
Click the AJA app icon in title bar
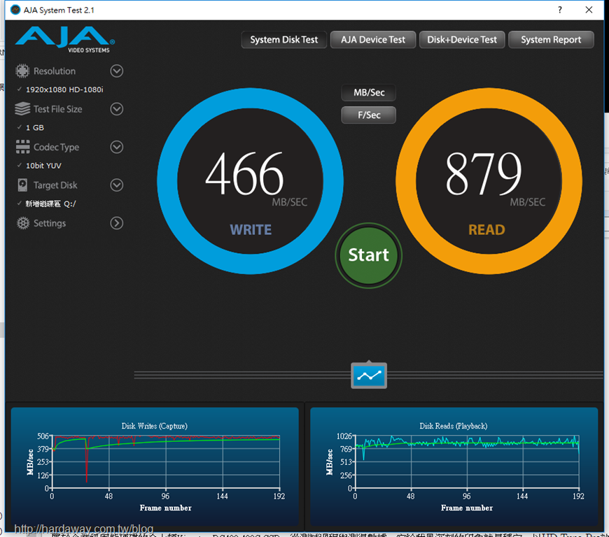(x=15, y=10)
